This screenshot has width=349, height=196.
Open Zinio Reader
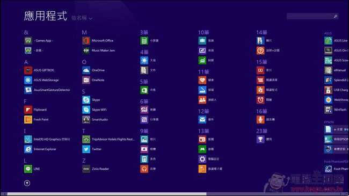click(x=96, y=169)
